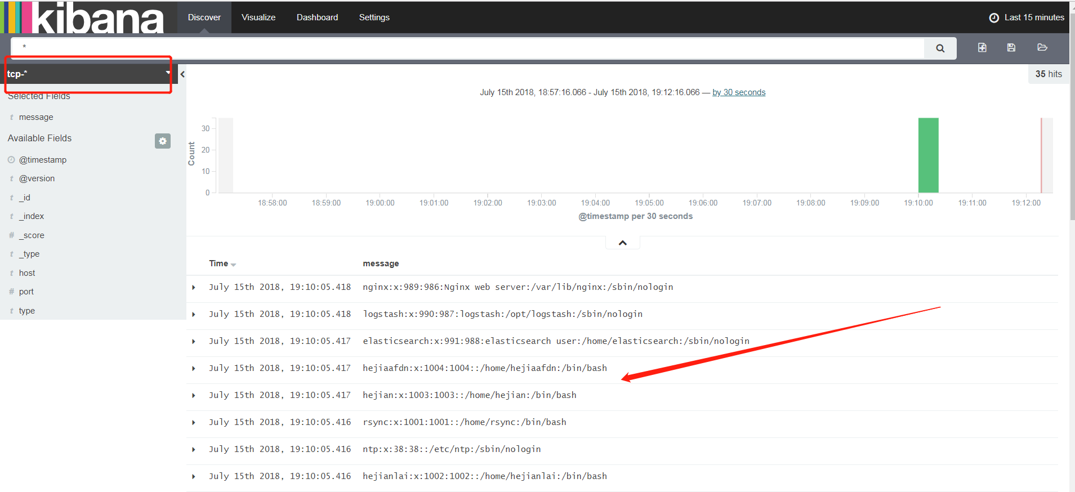Expand the rsync log row

click(x=194, y=423)
